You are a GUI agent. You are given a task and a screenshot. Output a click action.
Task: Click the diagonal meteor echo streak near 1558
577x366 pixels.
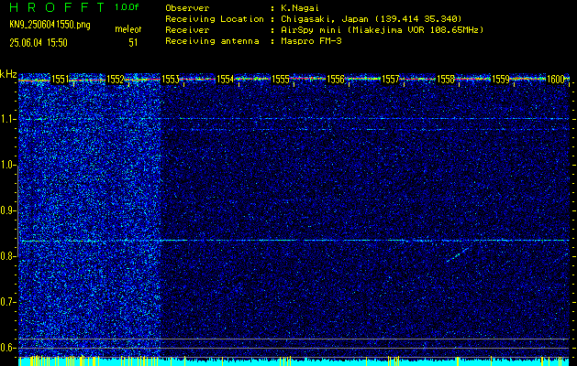pyautogui.click(x=458, y=254)
